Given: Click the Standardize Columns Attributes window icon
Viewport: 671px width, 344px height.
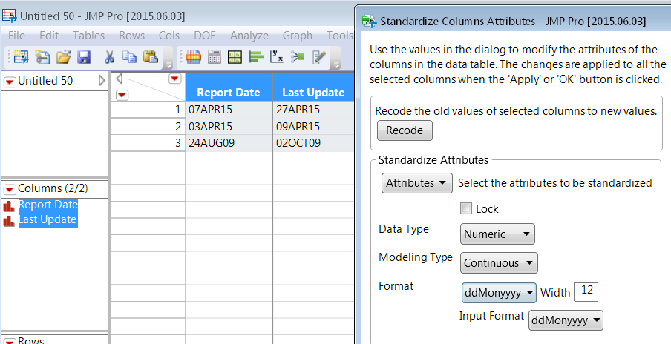Looking at the screenshot, I should click(x=369, y=21).
